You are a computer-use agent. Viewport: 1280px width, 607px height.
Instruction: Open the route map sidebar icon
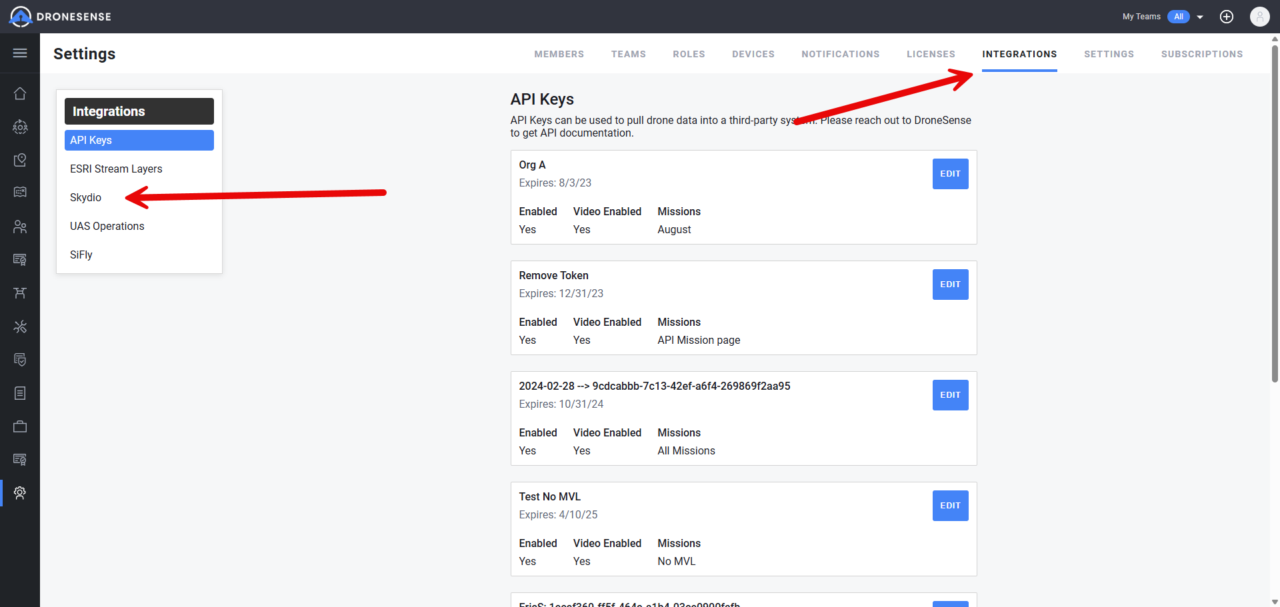pos(20,193)
